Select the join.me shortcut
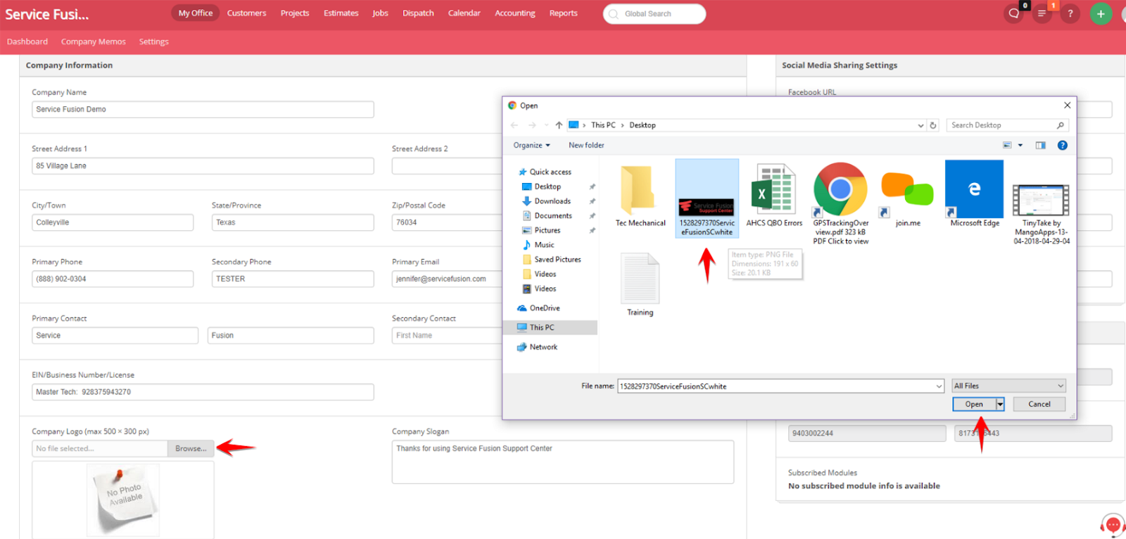The height and width of the screenshot is (539, 1126). (907, 199)
